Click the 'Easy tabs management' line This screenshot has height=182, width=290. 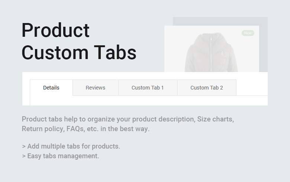pyautogui.click(x=61, y=156)
